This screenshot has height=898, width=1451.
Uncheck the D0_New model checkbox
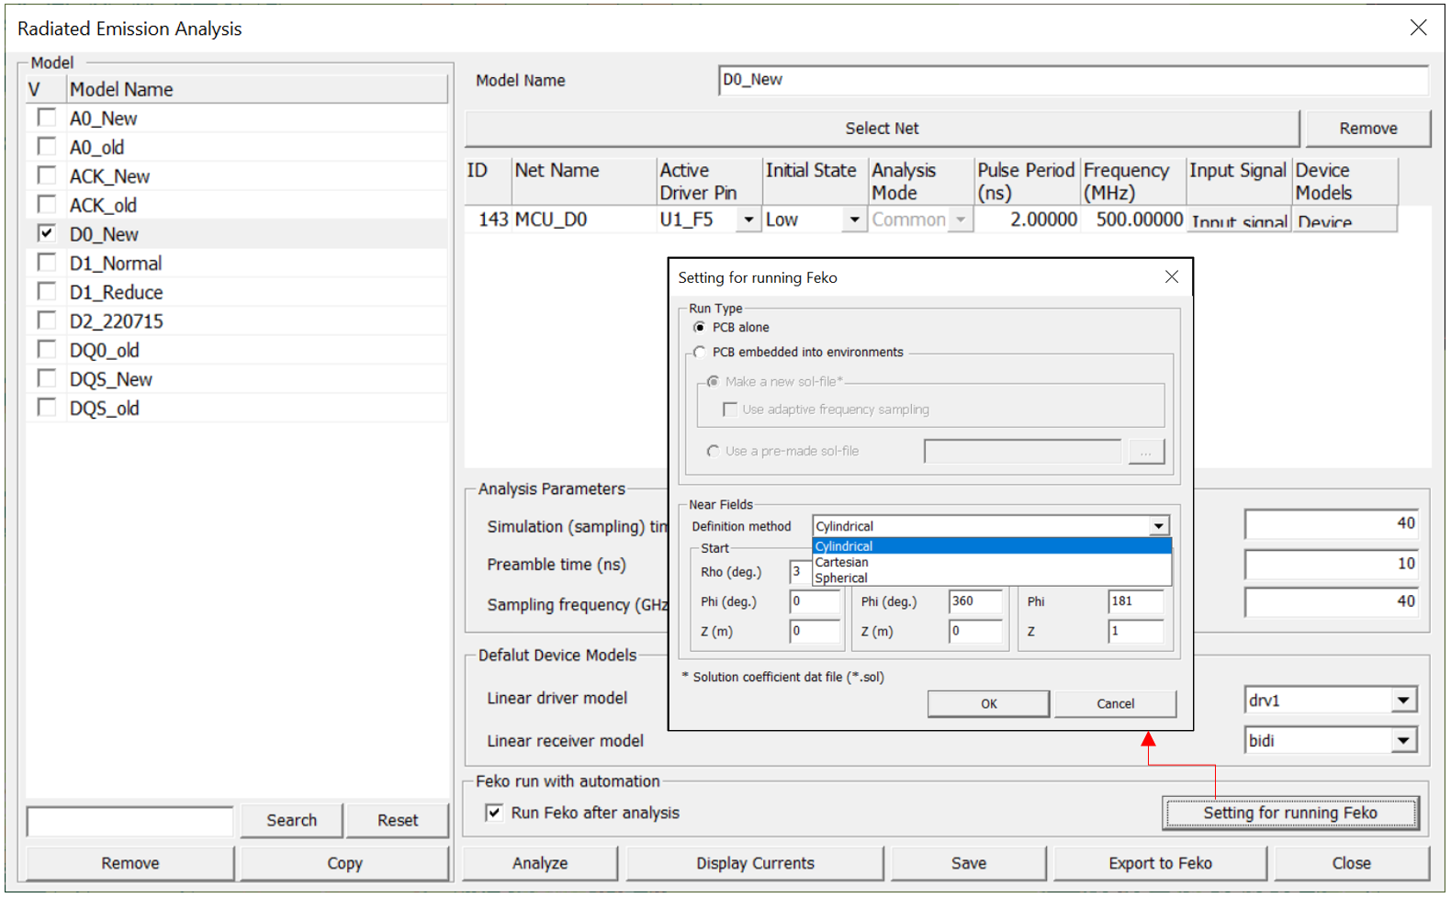click(46, 234)
